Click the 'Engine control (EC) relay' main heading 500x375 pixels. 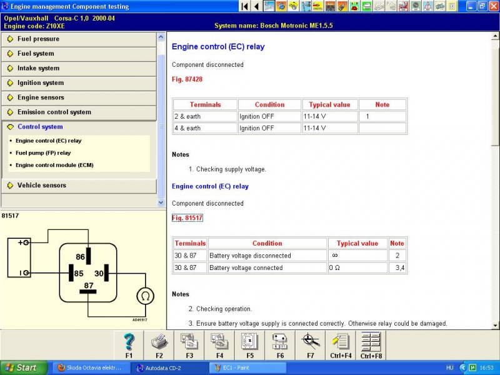(x=218, y=46)
